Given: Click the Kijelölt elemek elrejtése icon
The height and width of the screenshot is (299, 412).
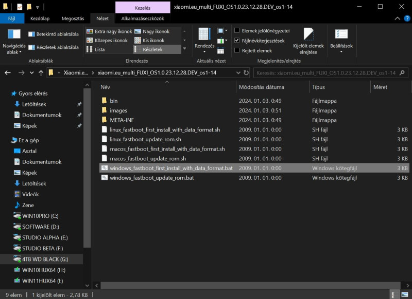Looking at the screenshot, I should tap(308, 34).
